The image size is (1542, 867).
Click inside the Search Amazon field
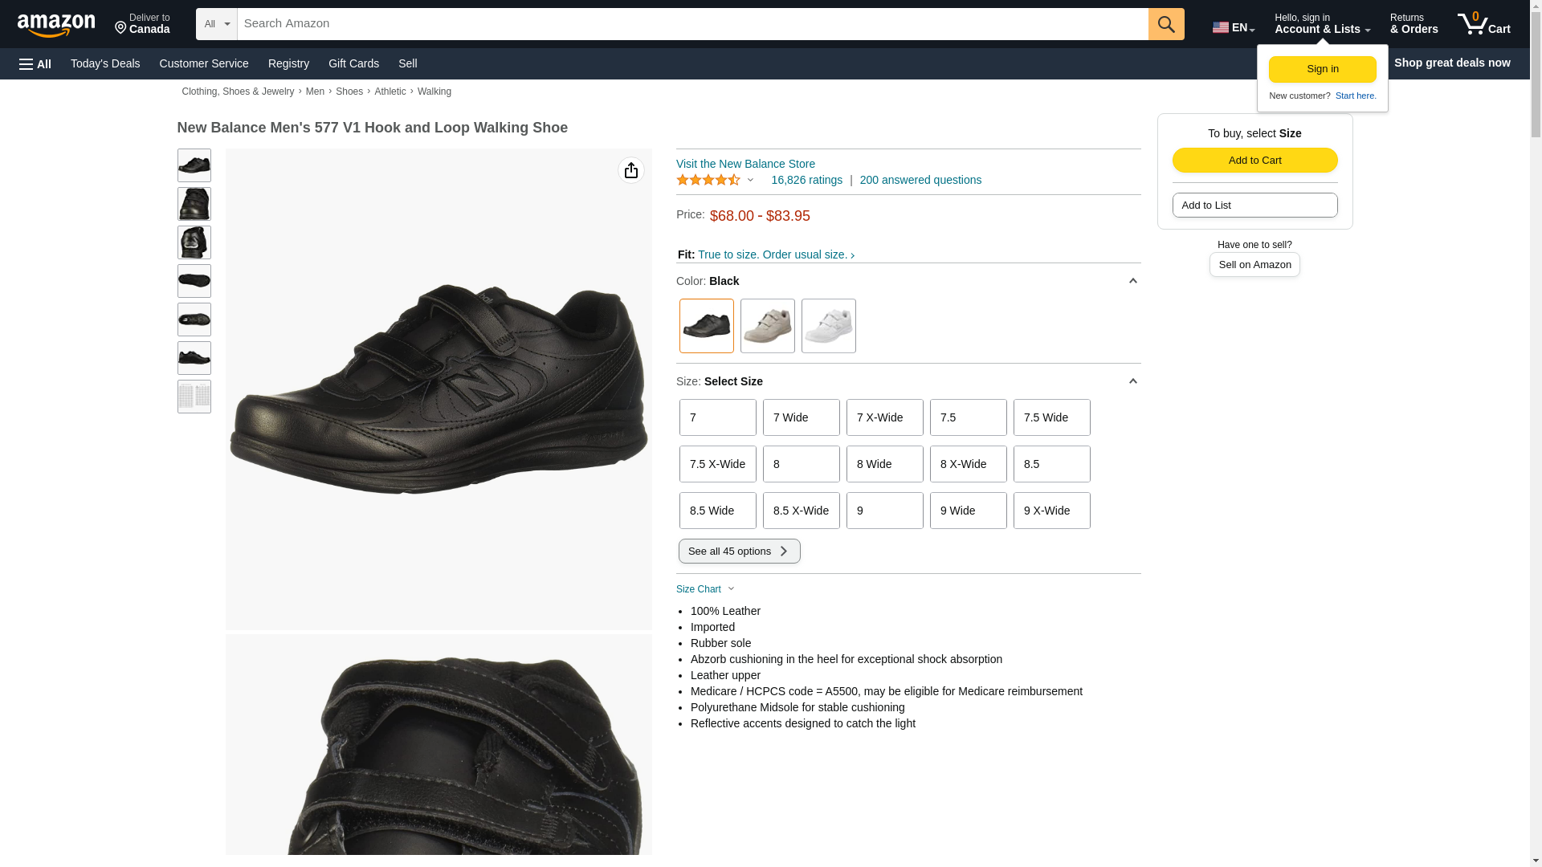point(692,24)
